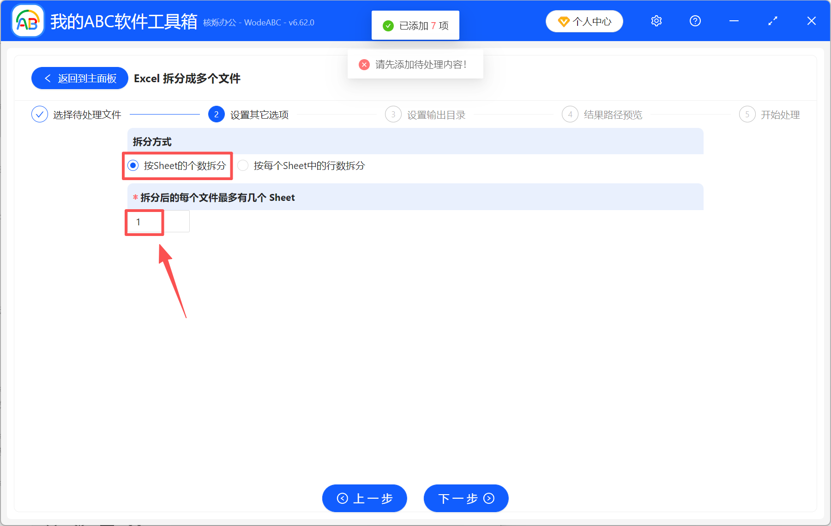Click the 上一步 button
831x526 pixels.
[364, 498]
